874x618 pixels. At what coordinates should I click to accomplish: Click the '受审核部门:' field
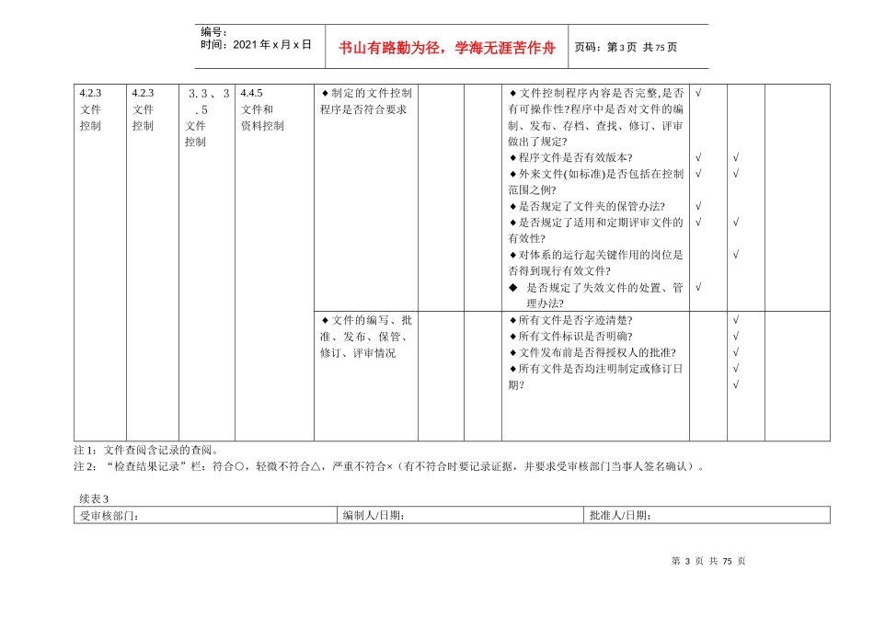(x=205, y=516)
